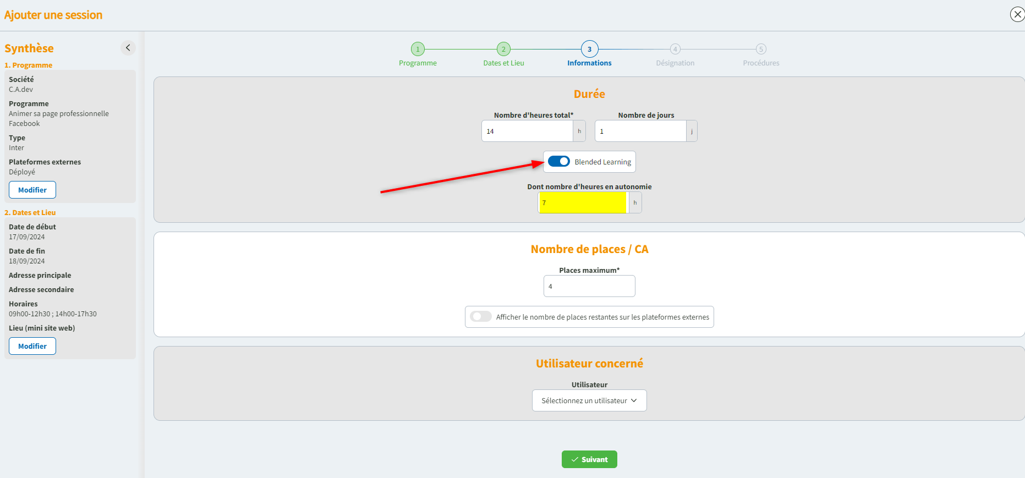The width and height of the screenshot is (1025, 478).
Task: Click the Modifier button under Programme section
Action: click(32, 190)
